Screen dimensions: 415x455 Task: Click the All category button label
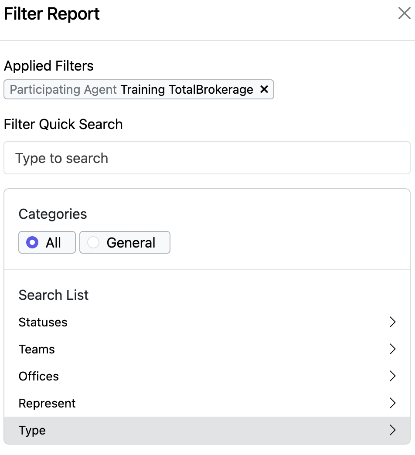(x=53, y=243)
